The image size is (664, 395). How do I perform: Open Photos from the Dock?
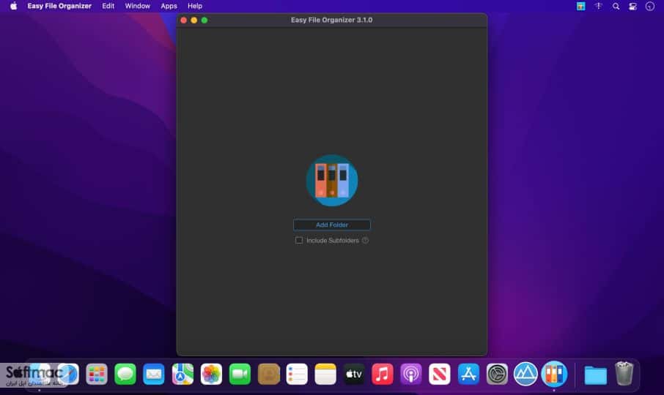(x=211, y=375)
